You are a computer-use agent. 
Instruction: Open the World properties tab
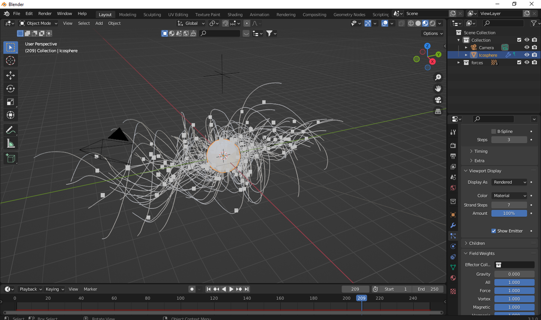(x=453, y=188)
